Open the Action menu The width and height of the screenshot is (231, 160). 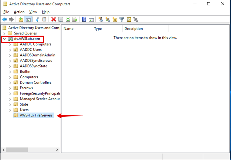[19, 12]
